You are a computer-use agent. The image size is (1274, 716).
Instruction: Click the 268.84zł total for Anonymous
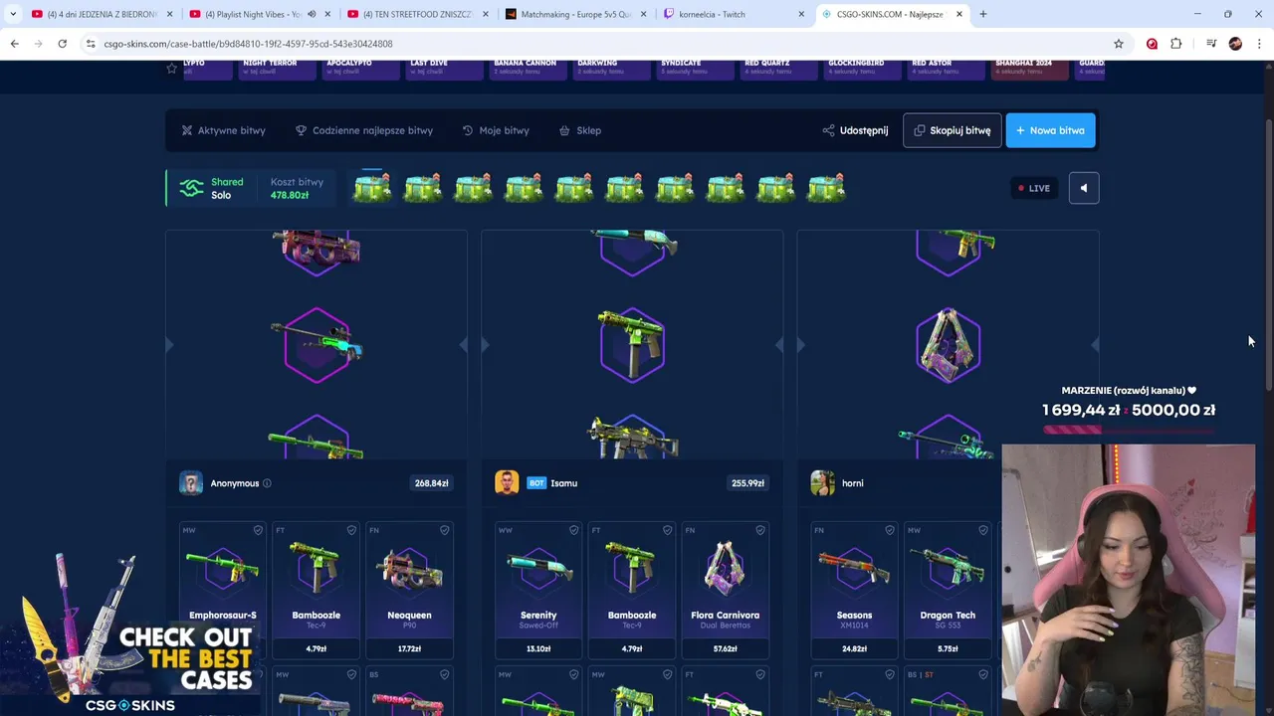431,483
